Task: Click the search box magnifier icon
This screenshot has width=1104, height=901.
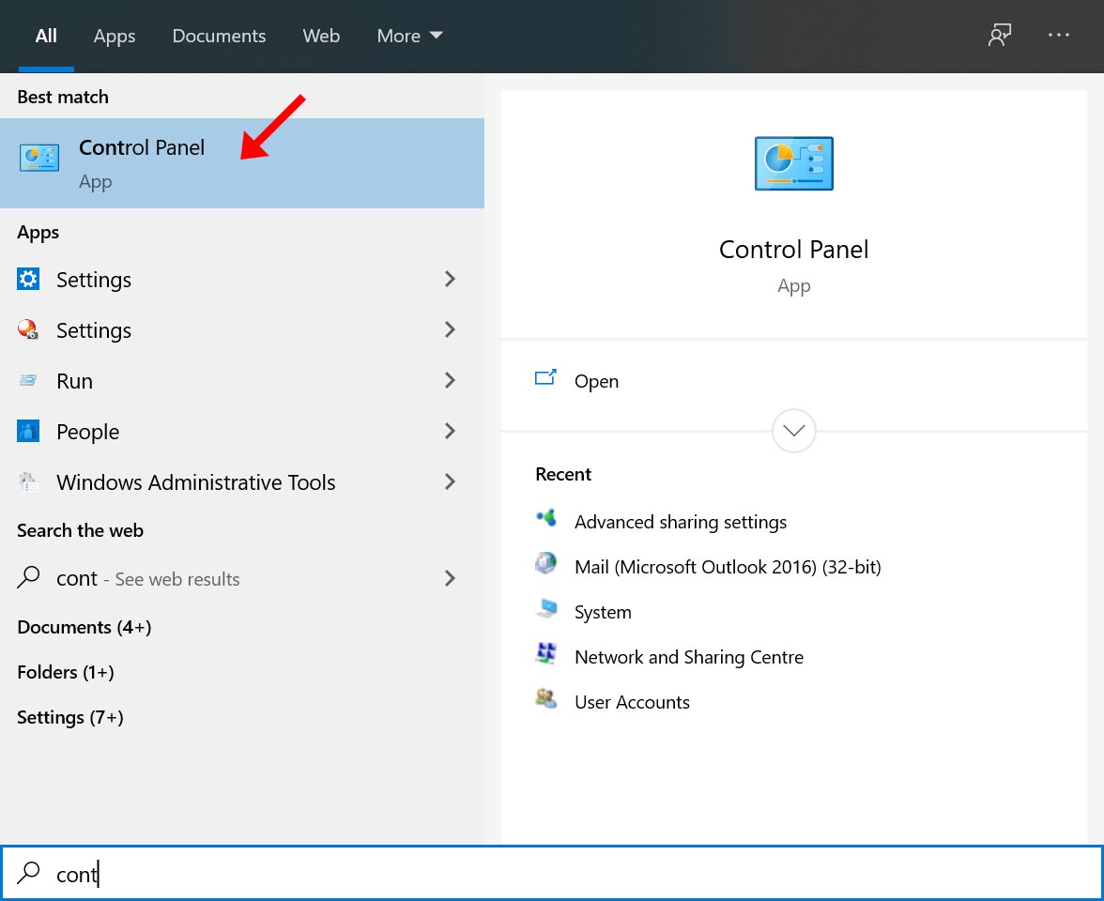Action: 28,873
